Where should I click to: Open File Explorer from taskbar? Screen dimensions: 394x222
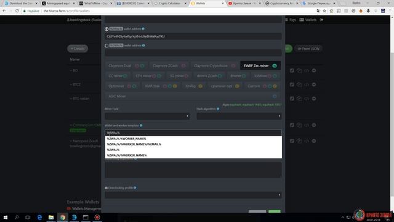(x=51, y=217)
